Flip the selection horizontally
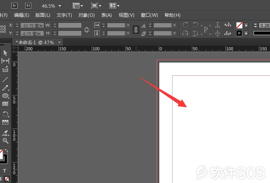This screenshot has height=183, width=270. tap(185, 33)
